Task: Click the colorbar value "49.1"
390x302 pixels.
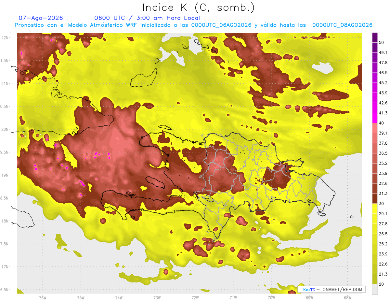Action: 383,53
